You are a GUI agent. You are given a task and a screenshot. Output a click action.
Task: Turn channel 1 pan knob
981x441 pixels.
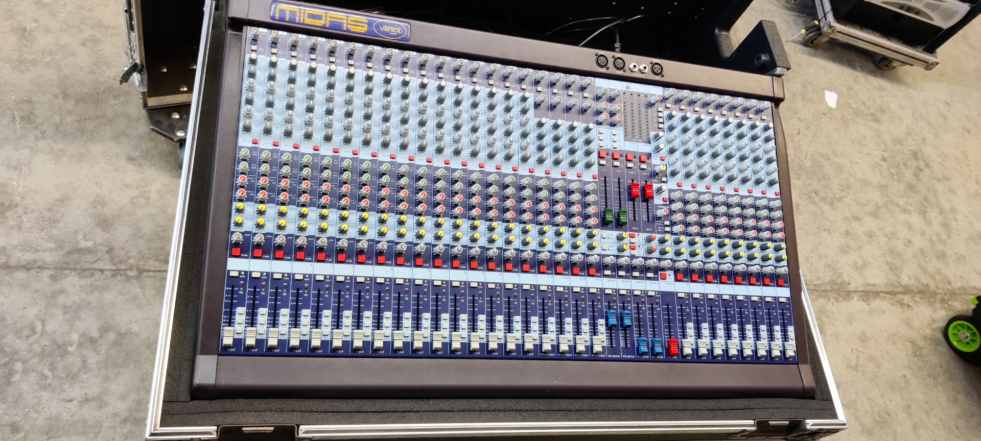pos(237,238)
